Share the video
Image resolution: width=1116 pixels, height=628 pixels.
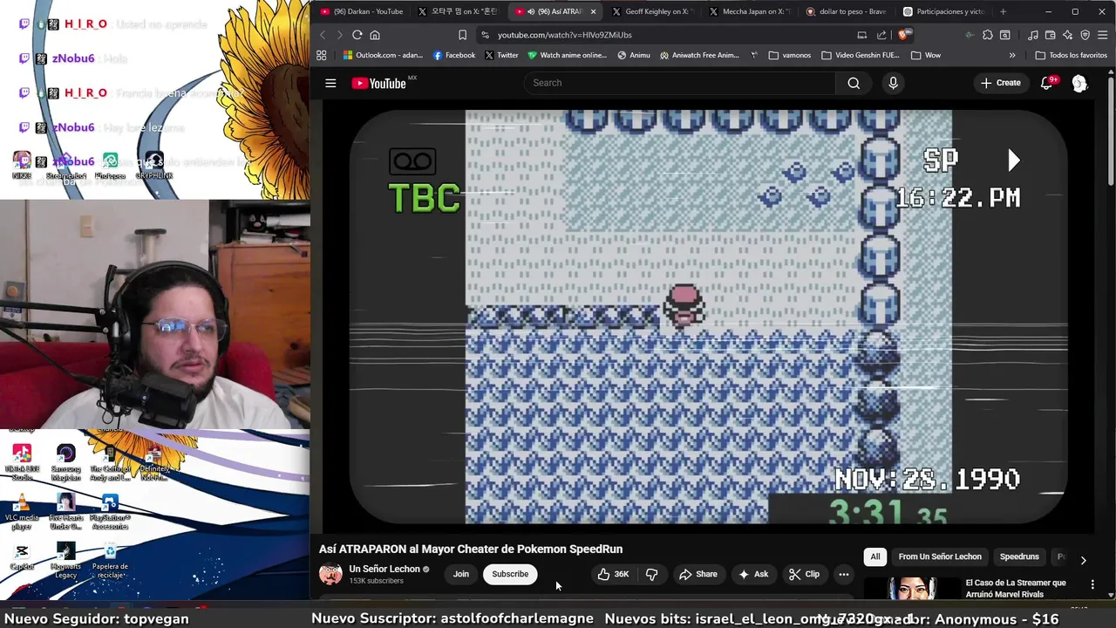(698, 574)
